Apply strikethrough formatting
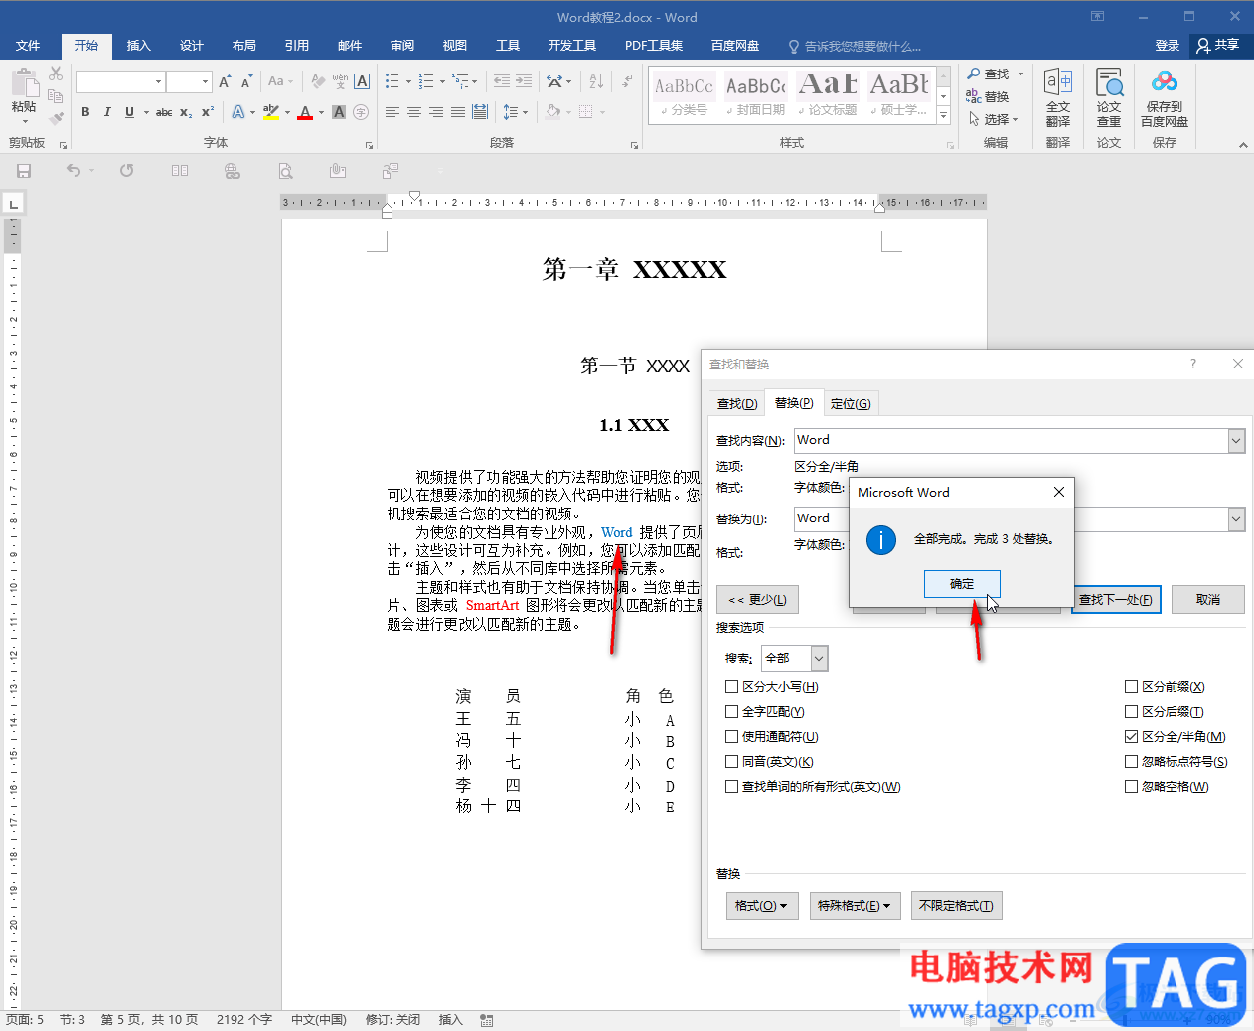 pyautogui.click(x=164, y=112)
